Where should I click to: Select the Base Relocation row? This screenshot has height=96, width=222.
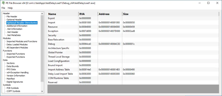133,40
